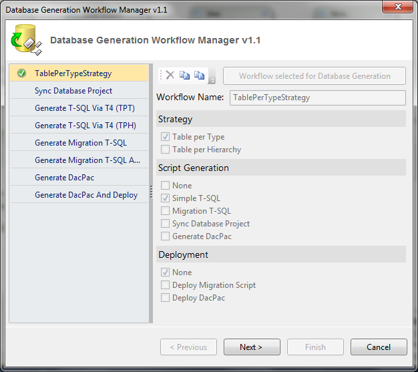The width and height of the screenshot is (418, 372).
Task: Click the toolbar grip handle
Action: 161,75
